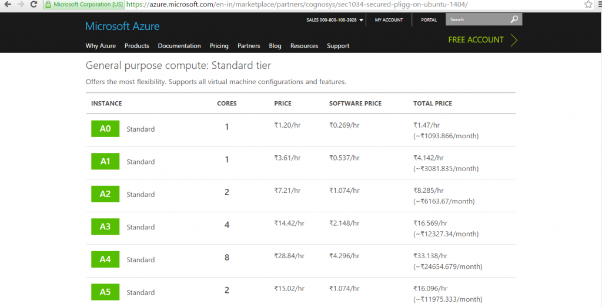The image size is (602, 307).
Task: Open the Pricing menu item
Action: coord(219,46)
